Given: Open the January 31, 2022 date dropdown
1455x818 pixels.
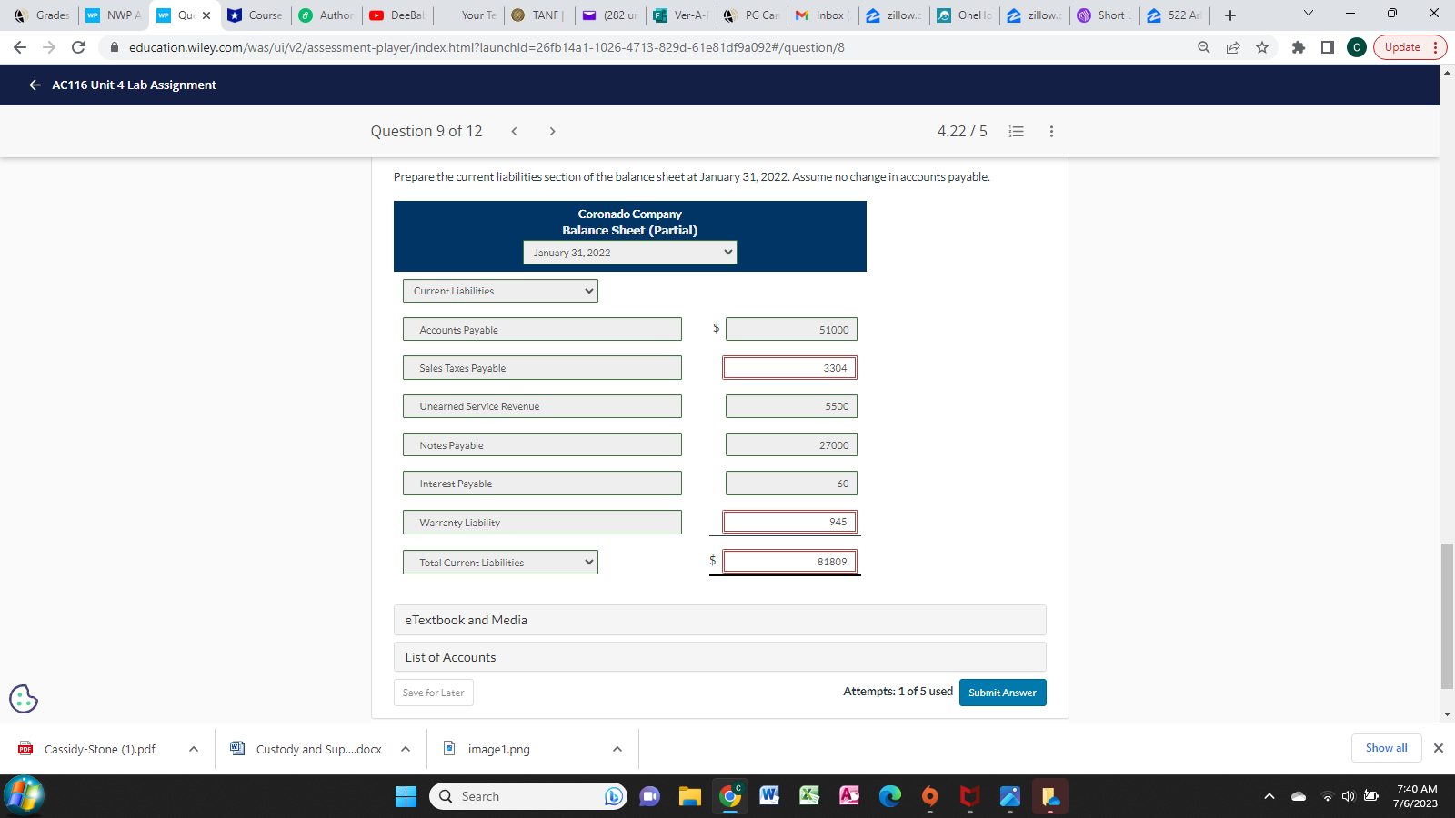Looking at the screenshot, I should (629, 252).
